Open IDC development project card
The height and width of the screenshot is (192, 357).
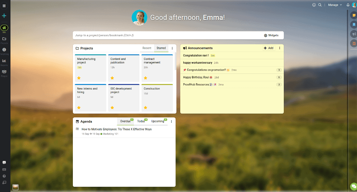coord(124,98)
